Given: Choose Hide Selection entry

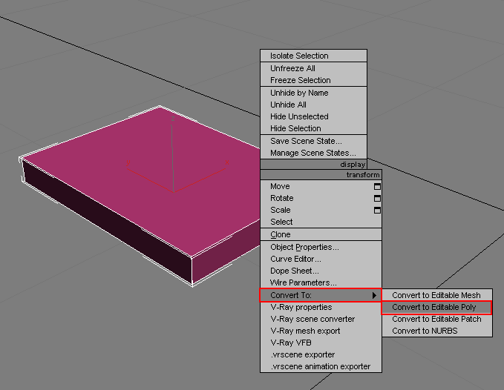Looking at the screenshot, I should [313, 128].
